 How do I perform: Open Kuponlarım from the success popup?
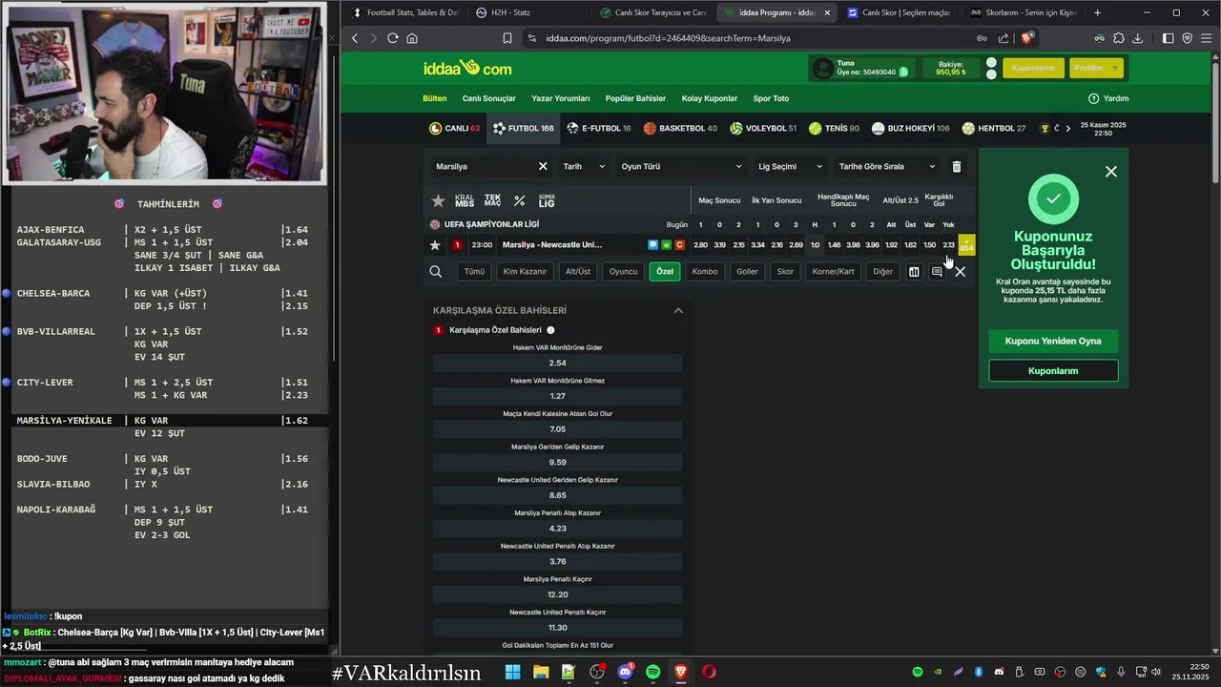[1053, 370]
